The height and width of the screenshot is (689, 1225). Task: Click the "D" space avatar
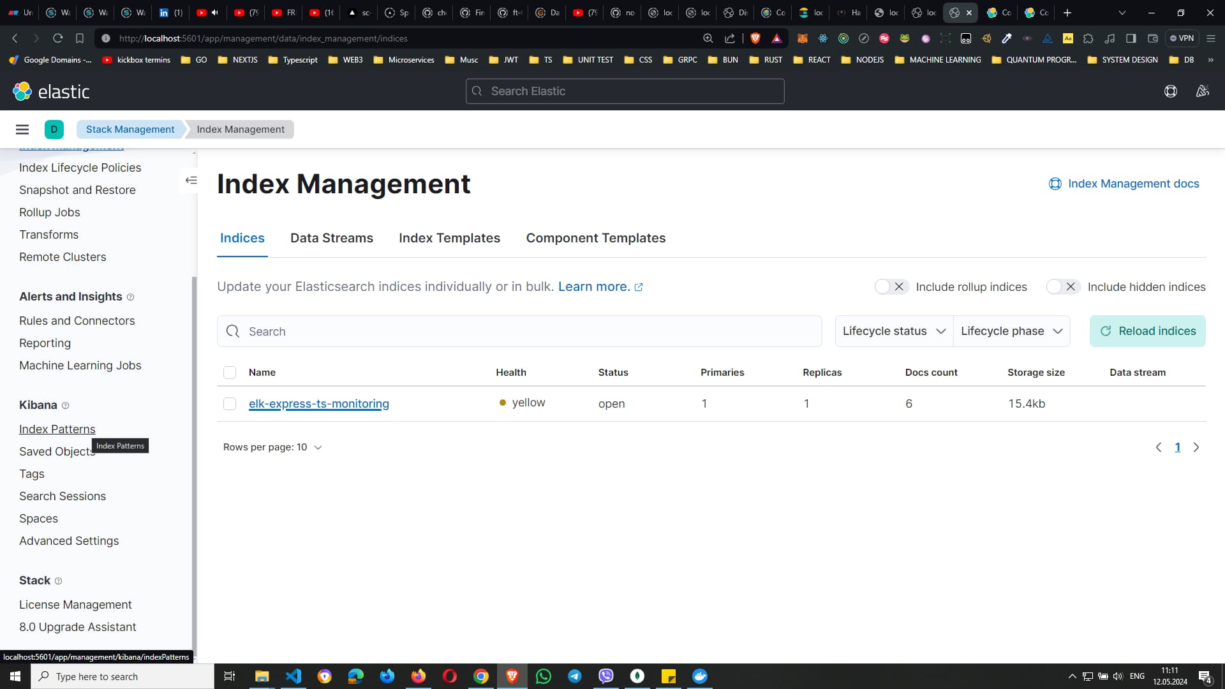point(54,129)
